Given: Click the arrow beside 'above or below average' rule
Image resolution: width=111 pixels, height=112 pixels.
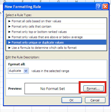Looking at the screenshot, I should click(x=9, y=37).
